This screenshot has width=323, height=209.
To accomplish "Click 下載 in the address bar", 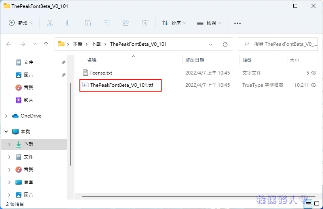I will click(96, 44).
